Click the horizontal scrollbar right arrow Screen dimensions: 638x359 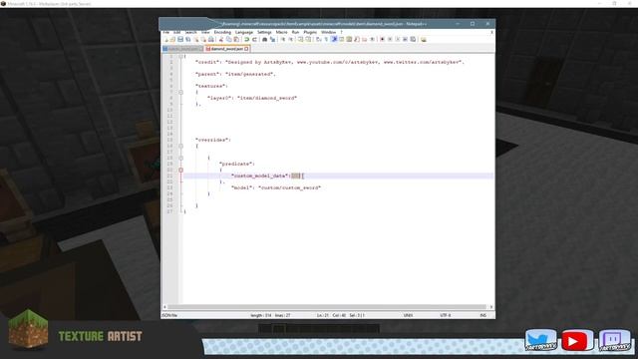coord(490,307)
